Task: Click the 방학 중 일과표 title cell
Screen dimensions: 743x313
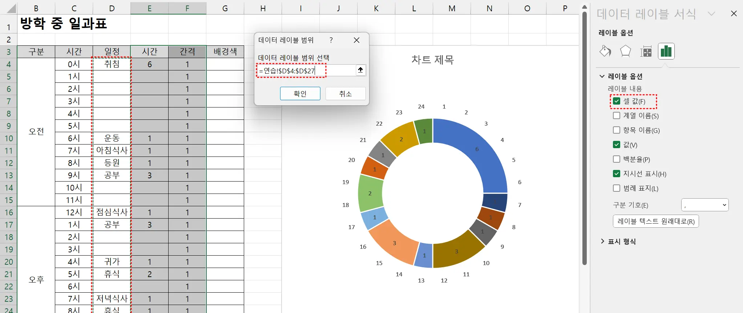Action: tap(64, 24)
